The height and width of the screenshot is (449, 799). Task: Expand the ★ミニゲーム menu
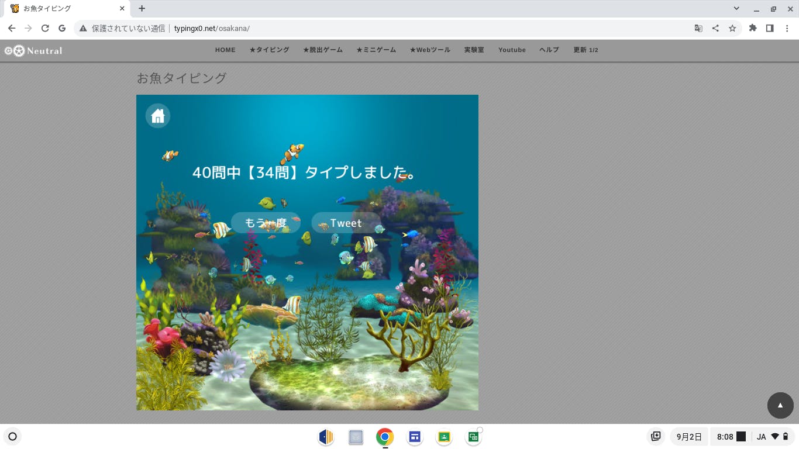pyautogui.click(x=376, y=50)
